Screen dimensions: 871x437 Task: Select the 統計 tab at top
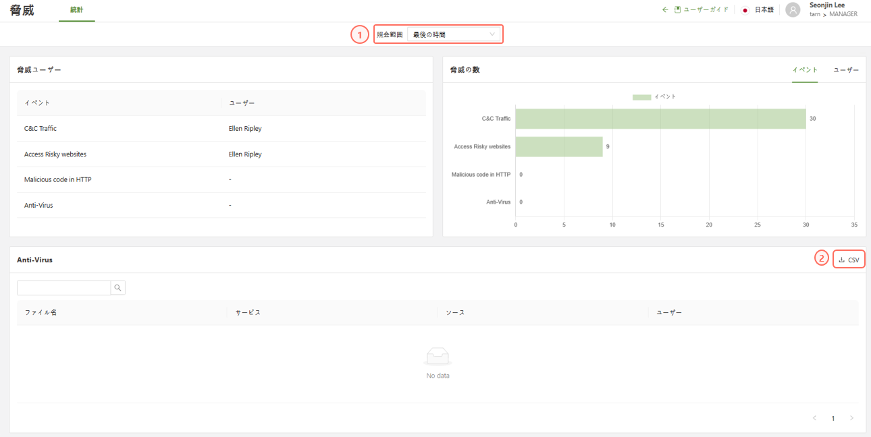[x=76, y=11]
